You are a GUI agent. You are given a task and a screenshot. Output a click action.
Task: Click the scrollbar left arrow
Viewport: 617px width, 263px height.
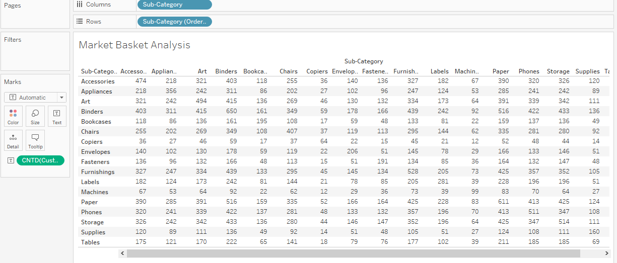pyautogui.click(x=122, y=253)
